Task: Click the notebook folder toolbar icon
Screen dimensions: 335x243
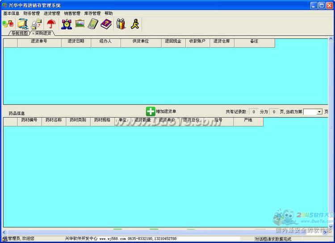Action: [22, 24]
